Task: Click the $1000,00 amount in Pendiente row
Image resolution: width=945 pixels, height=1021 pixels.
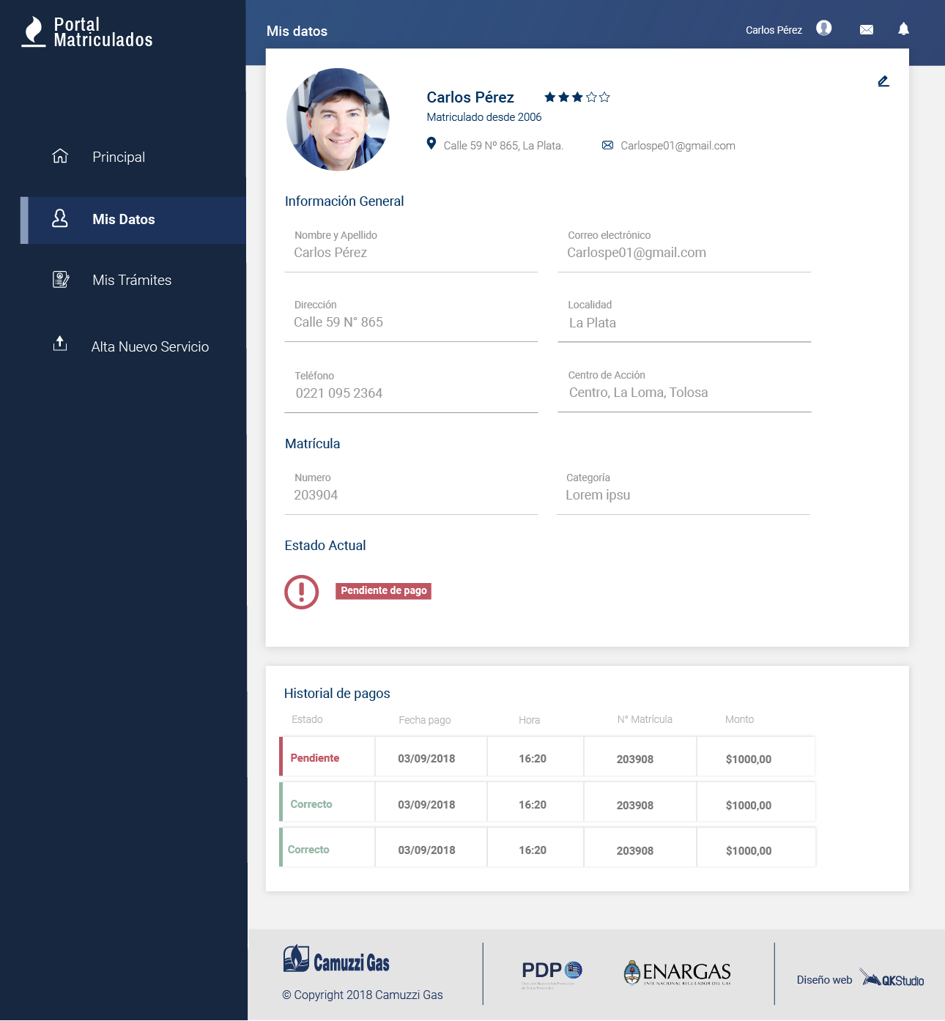Action: pos(749,759)
